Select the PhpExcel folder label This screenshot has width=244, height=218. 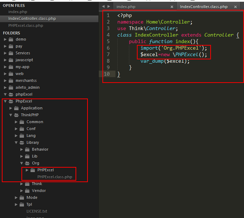coord(24,101)
